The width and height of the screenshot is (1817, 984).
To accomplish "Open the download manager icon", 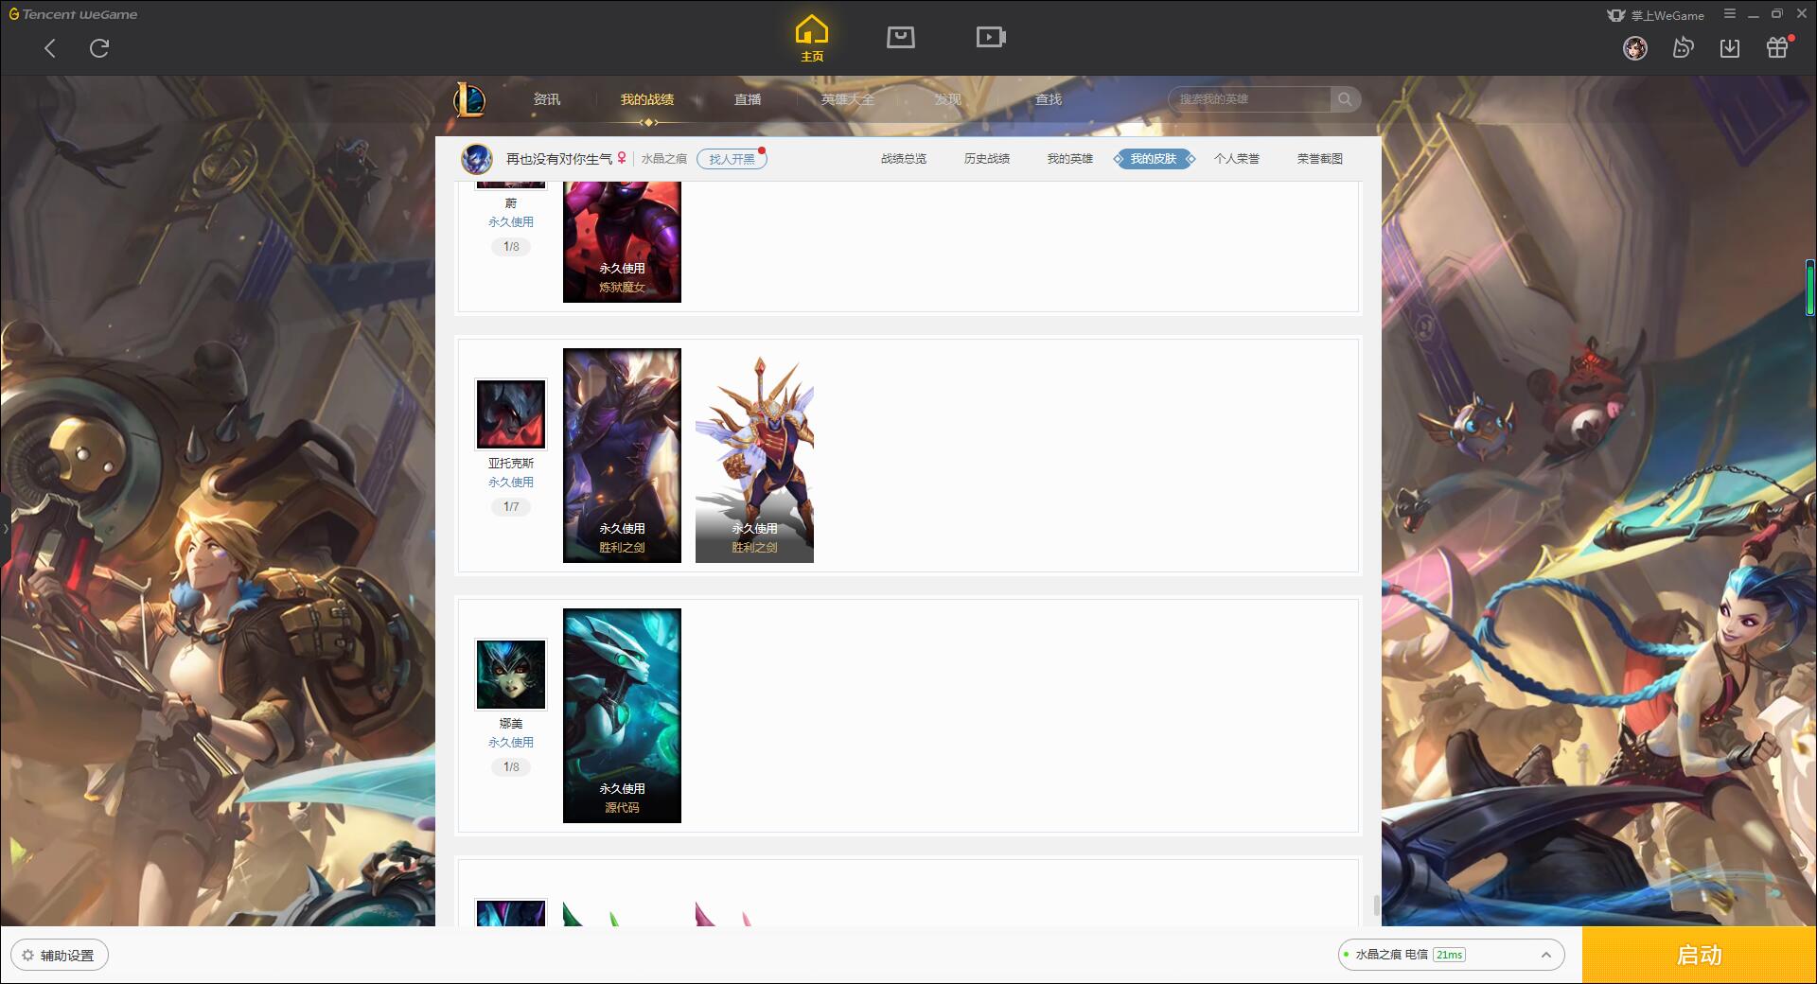I will pyautogui.click(x=1730, y=48).
